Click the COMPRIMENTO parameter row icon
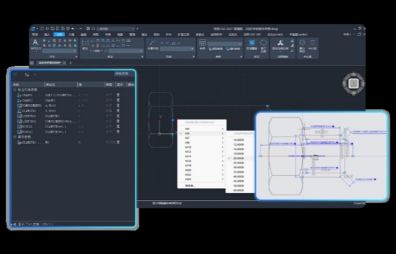The height and width of the screenshot is (254, 396). (19, 106)
